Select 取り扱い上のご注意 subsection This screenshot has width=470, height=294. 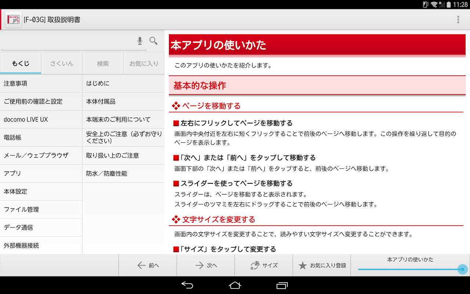pos(123,155)
